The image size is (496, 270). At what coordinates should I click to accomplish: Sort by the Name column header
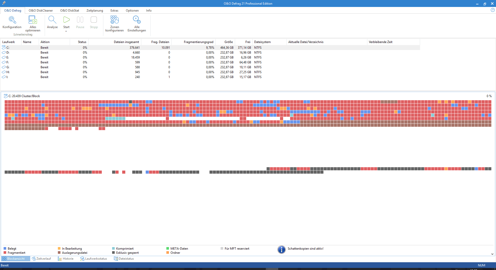click(x=30, y=42)
